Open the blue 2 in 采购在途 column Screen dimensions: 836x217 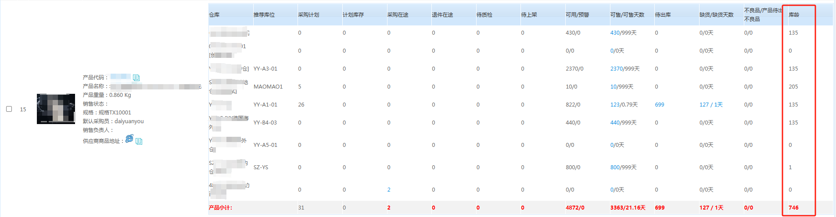pos(389,190)
